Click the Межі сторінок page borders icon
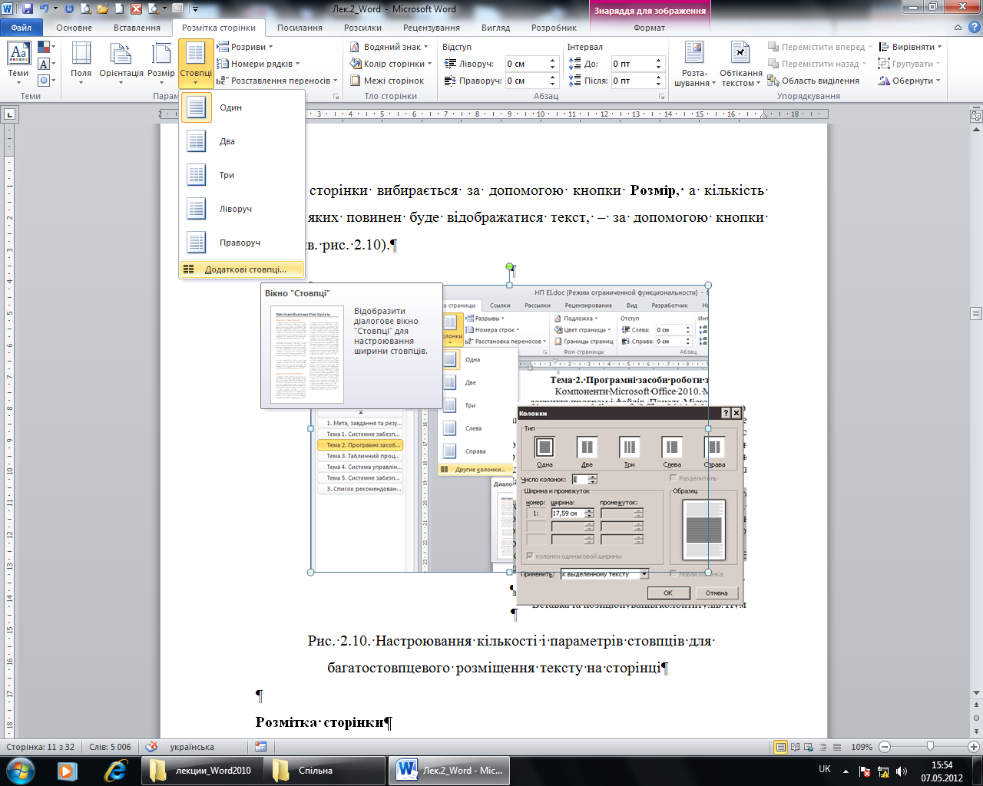 [356, 81]
